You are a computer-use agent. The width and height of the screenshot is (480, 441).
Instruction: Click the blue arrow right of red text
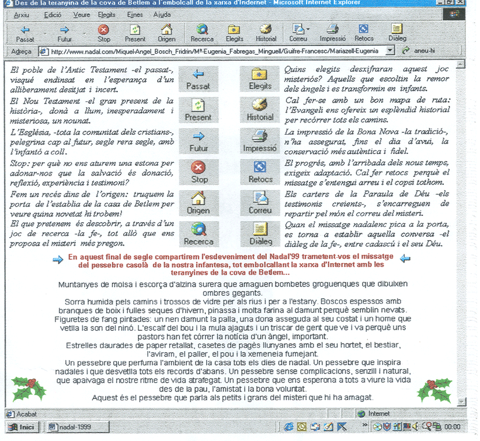(x=405, y=259)
